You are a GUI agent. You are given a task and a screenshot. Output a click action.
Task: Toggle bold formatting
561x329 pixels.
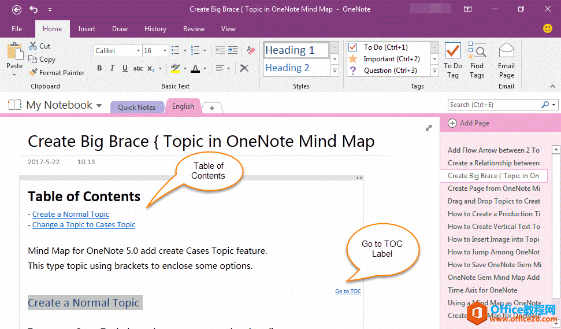[x=99, y=68]
